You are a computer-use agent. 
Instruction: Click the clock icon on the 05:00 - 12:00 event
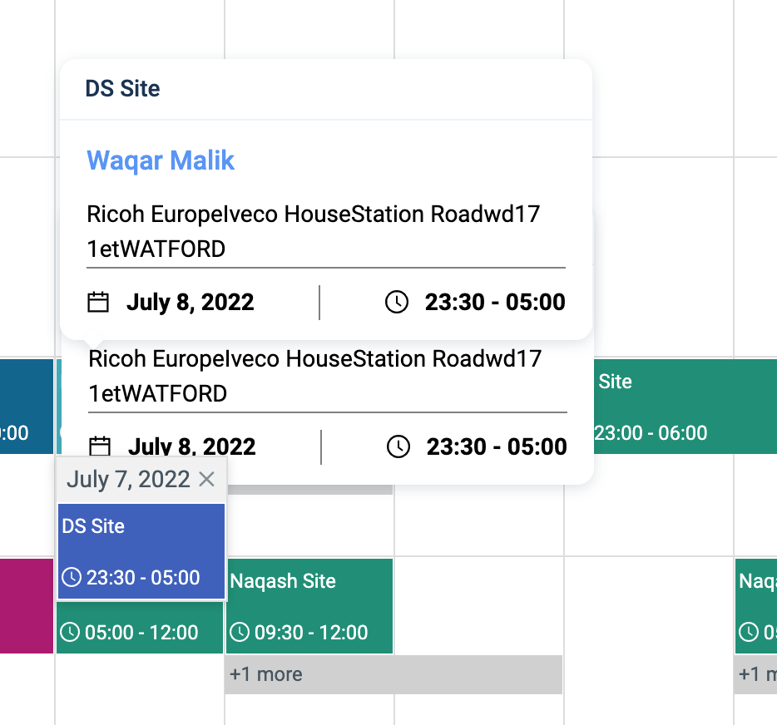70,630
